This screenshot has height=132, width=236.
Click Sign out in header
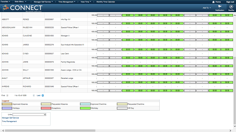pos(230,2)
